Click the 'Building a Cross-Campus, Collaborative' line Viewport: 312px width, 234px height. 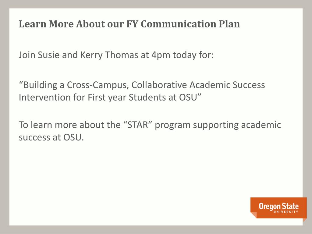pos(142,85)
